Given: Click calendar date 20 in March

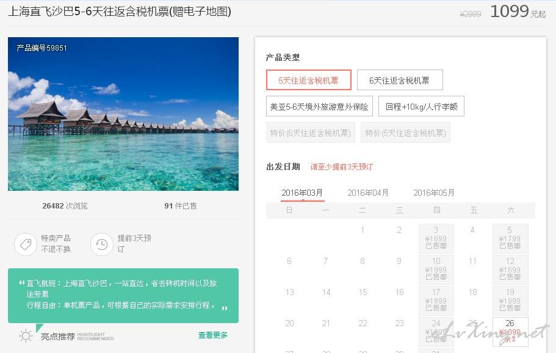Looking at the screenshot, I should [289, 323].
